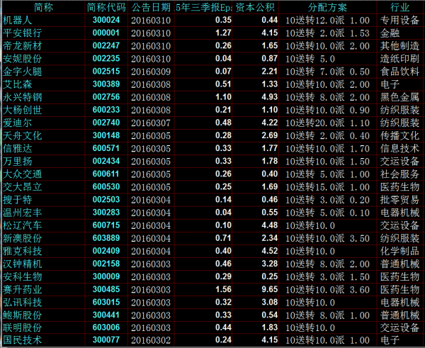Click stock code 002235
This screenshot has height=348, width=425.
pos(106,58)
